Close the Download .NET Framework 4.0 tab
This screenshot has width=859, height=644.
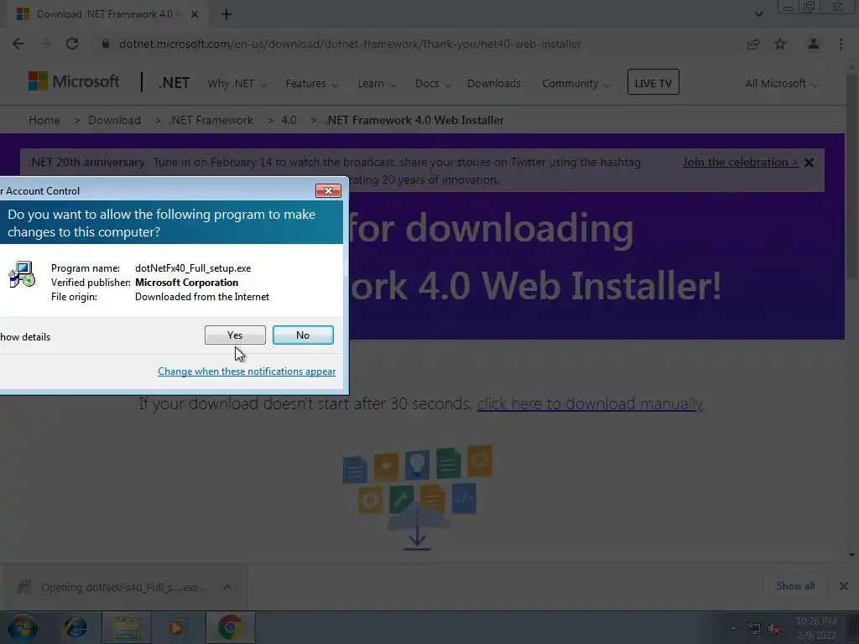click(194, 14)
